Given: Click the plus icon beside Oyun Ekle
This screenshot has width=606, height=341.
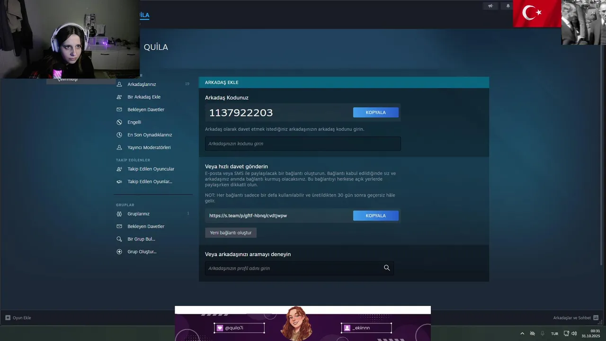Looking at the screenshot, I should (x=8, y=318).
